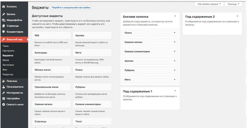Select the Рубрики available widget
The width and height of the screenshot is (247, 128).
click(92, 87)
